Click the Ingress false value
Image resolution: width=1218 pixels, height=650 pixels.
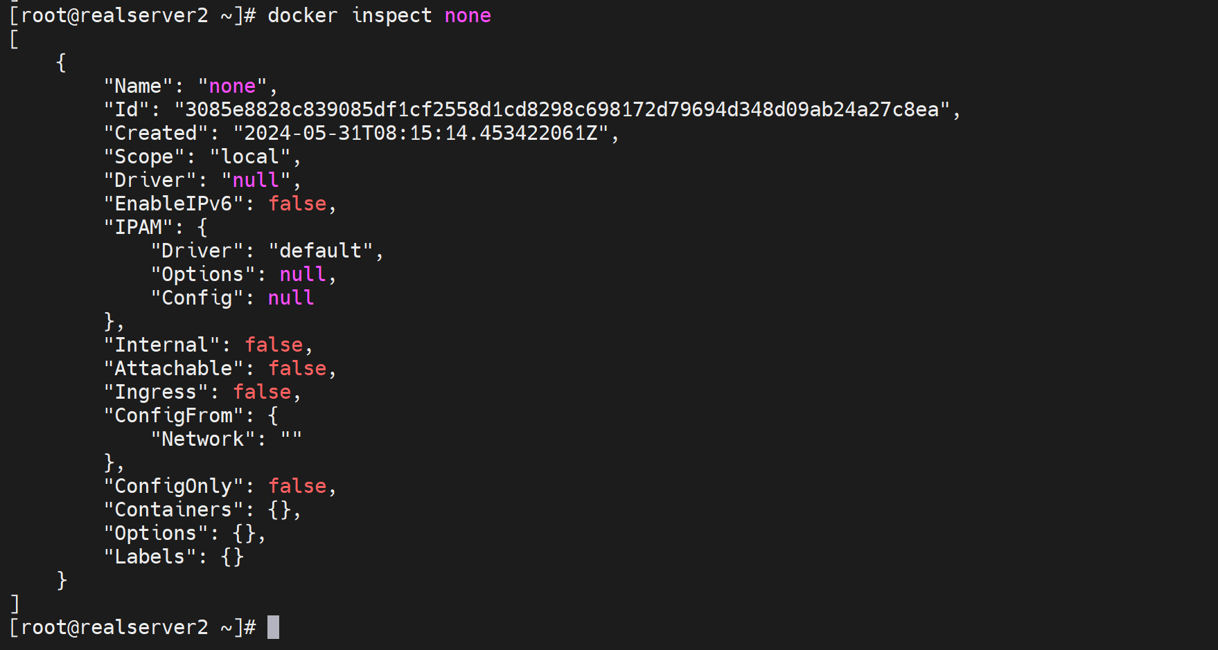262,392
